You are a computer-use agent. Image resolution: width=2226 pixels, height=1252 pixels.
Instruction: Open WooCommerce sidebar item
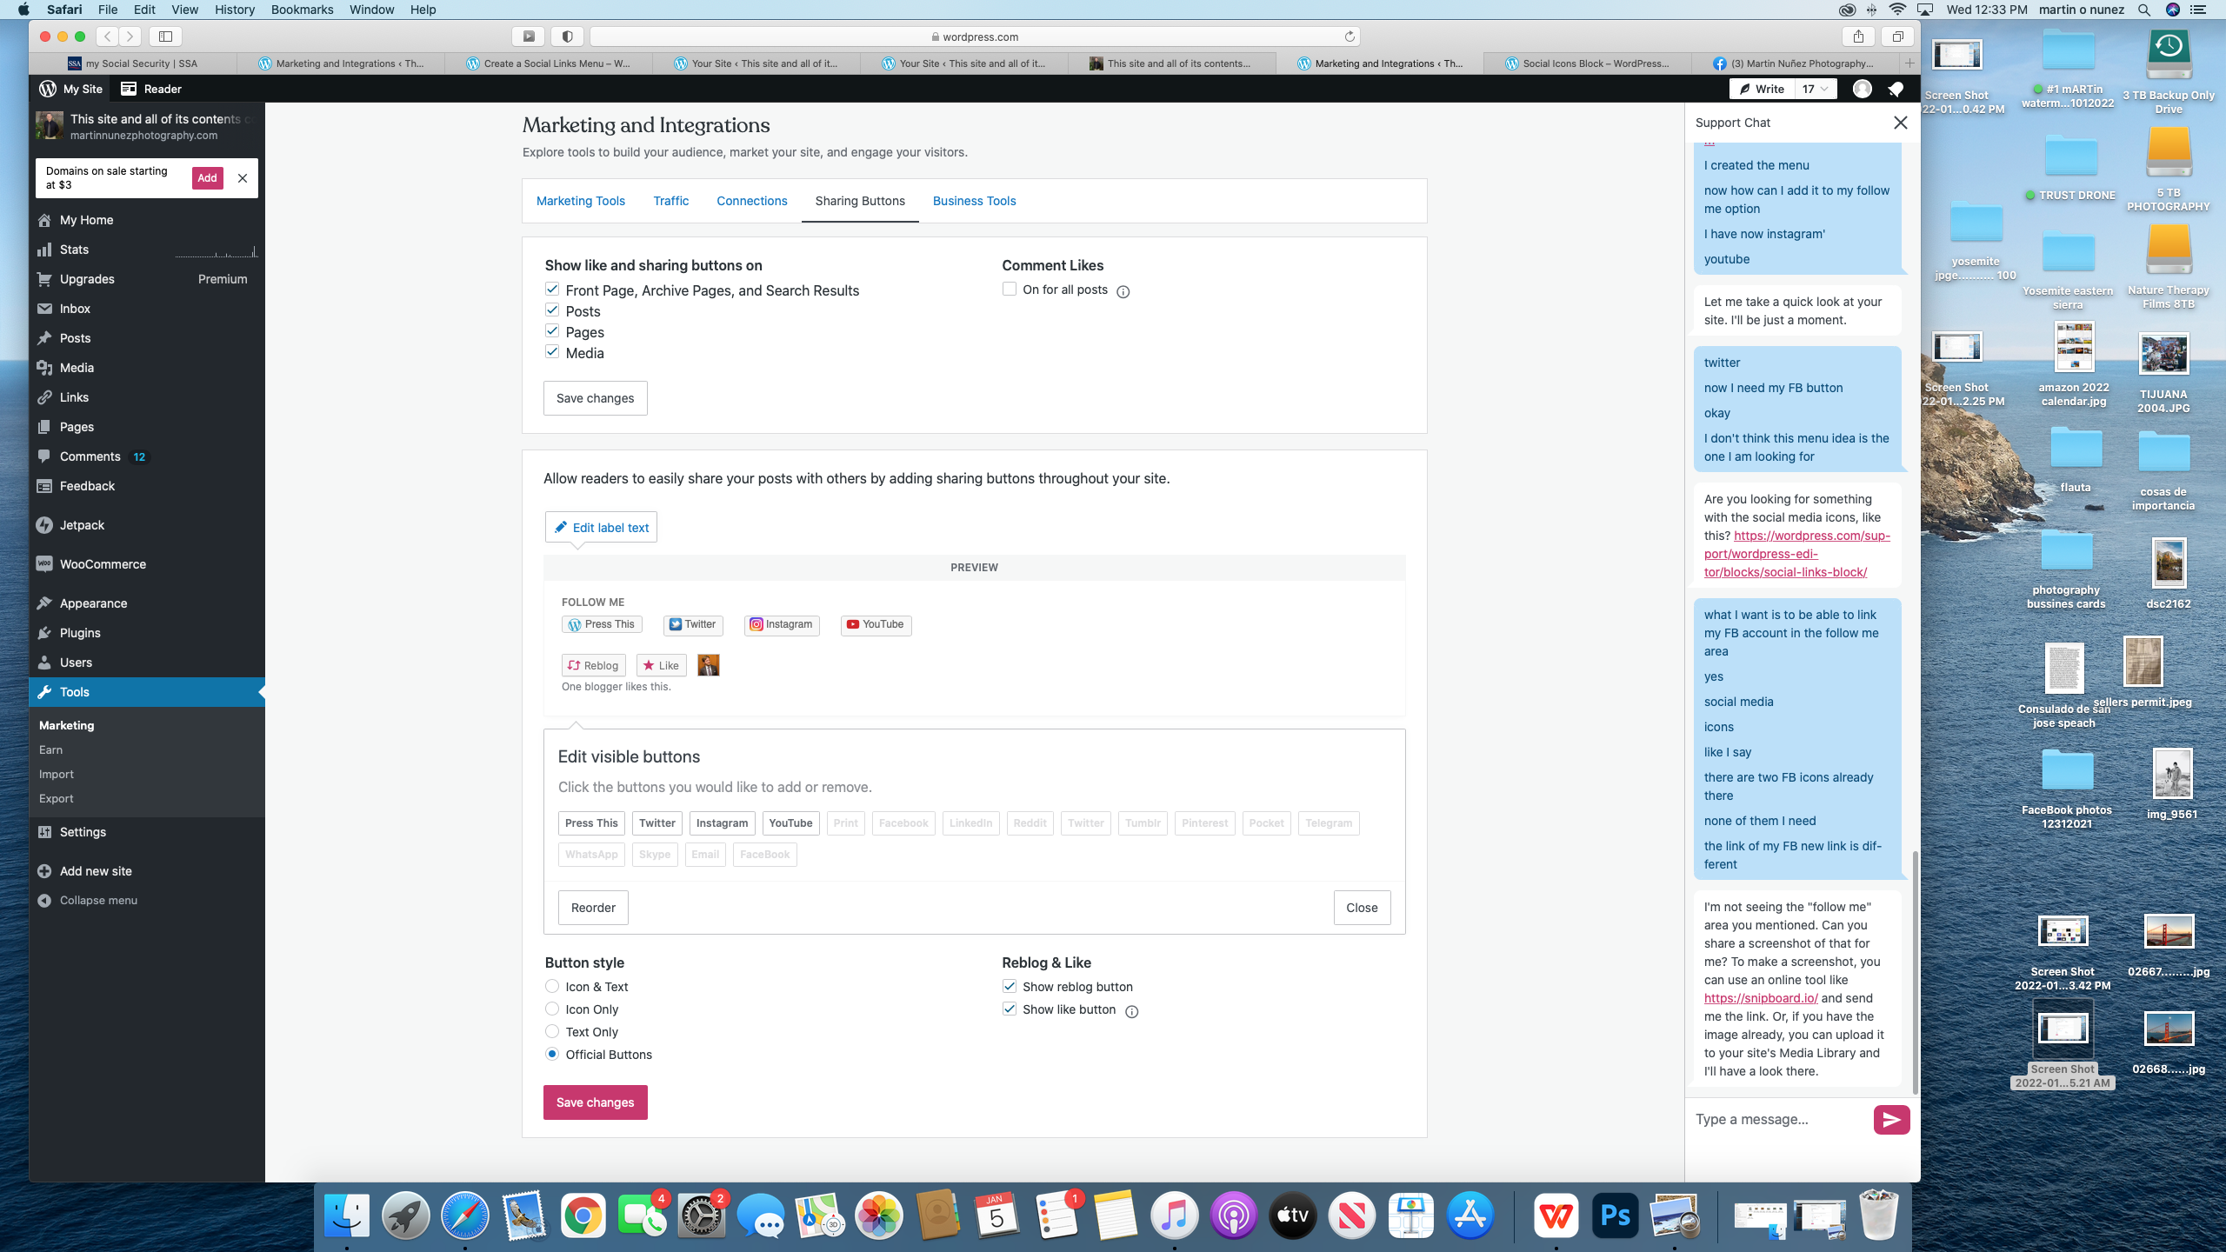pos(103,564)
